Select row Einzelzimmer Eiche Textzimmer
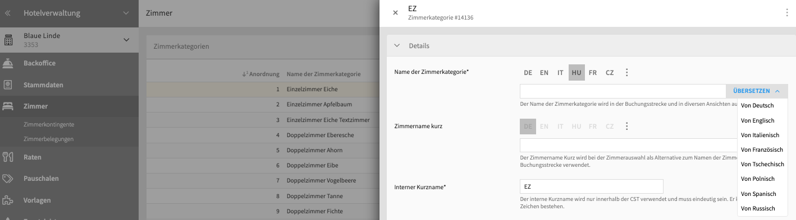Image resolution: width=796 pixels, height=220 pixels. tap(263, 120)
